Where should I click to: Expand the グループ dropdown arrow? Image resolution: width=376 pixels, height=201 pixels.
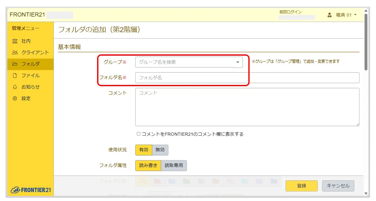pos(238,62)
